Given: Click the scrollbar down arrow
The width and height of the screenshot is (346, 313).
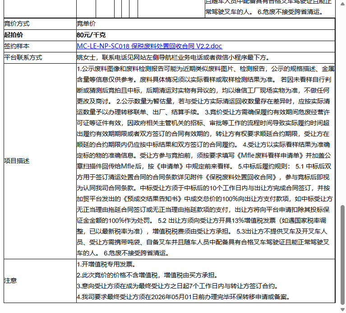Looking at the screenshot, I should 342,309.
